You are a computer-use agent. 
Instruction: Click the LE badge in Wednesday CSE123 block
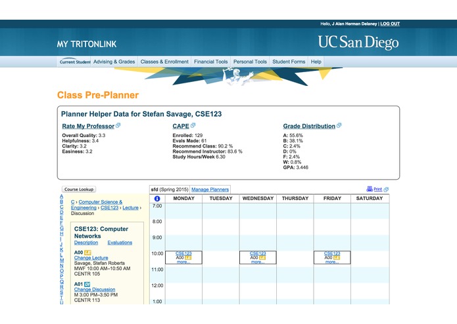262,258
